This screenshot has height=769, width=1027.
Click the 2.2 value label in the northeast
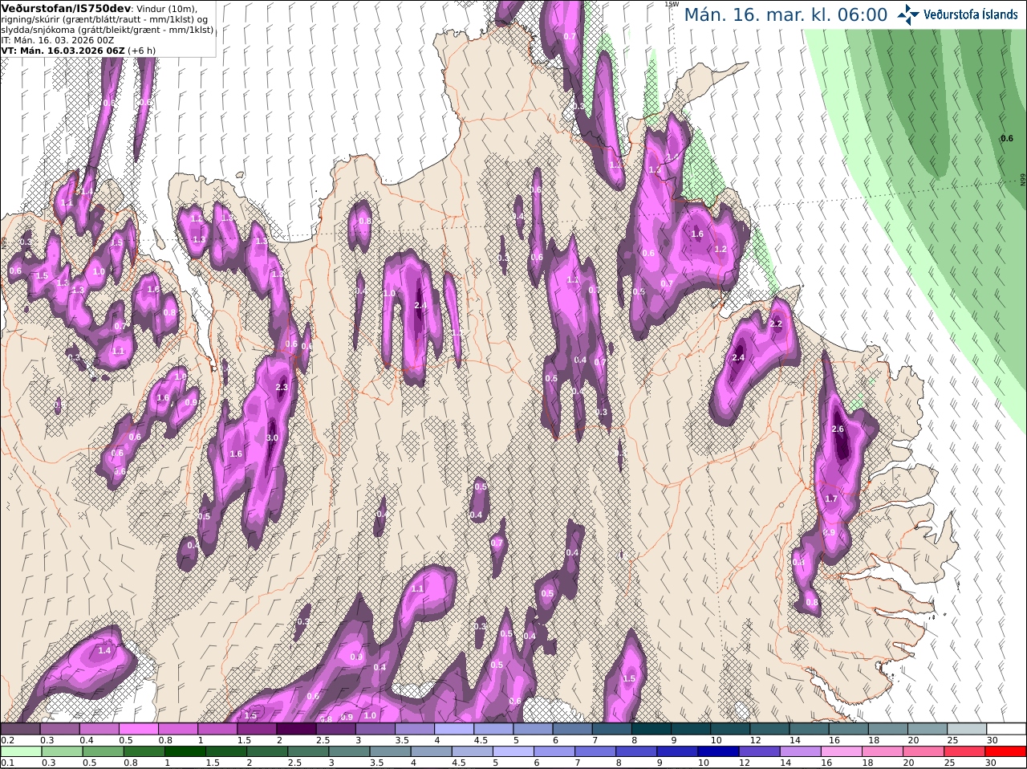(x=776, y=323)
